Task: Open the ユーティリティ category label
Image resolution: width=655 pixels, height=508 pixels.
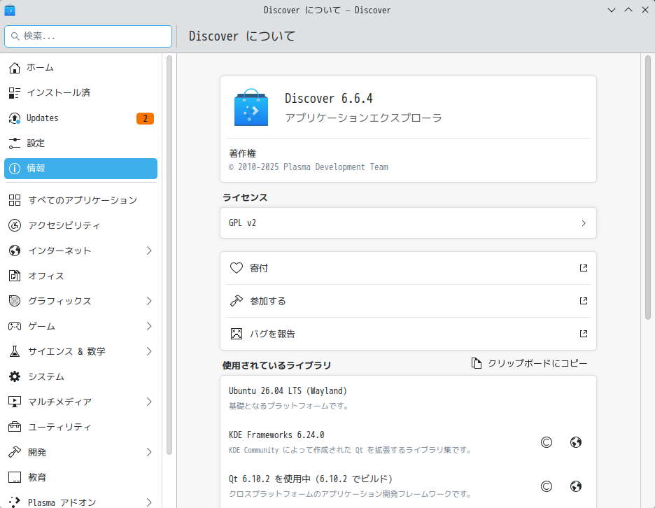Action: click(x=59, y=427)
